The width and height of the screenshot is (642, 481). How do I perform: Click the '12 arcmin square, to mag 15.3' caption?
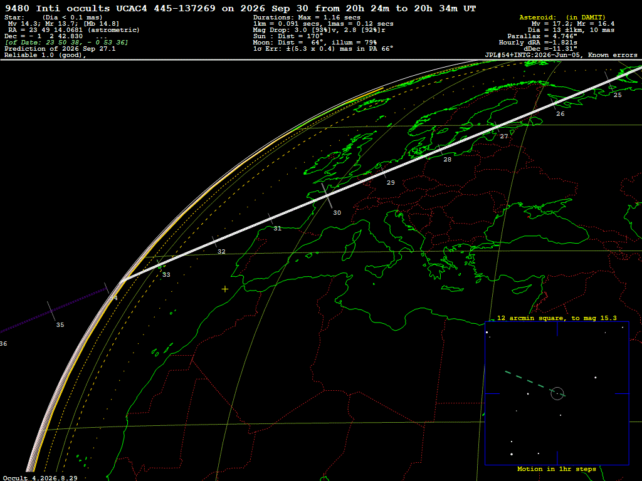pyautogui.click(x=557, y=318)
